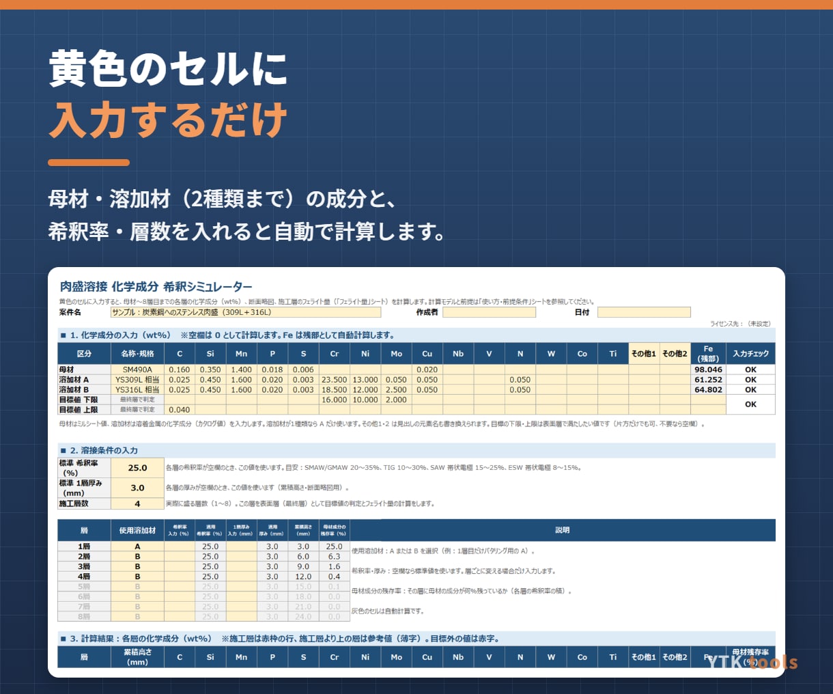Click the 累積高さ (mm) header in results table
833x694 pixels.
tap(137, 657)
